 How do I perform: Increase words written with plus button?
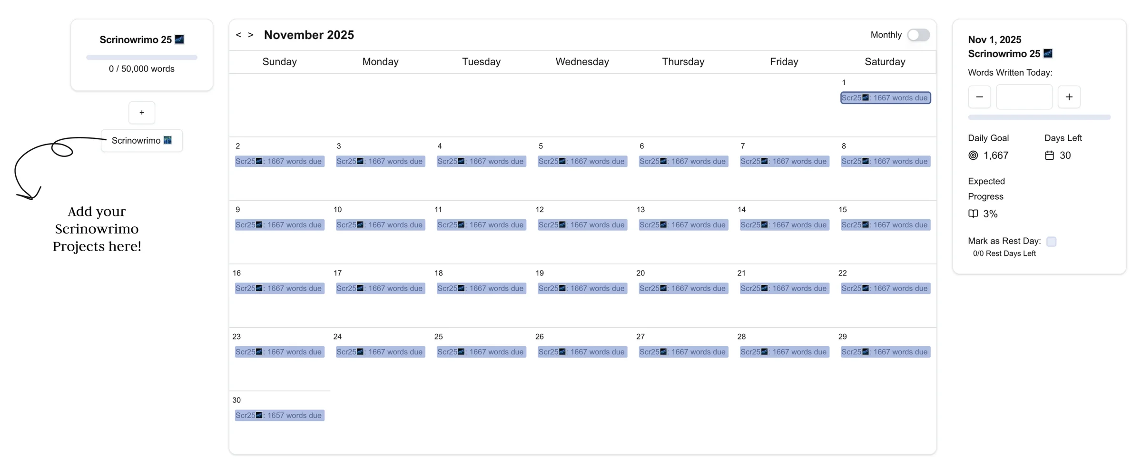pyautogui.click(x=1069, y=97)
